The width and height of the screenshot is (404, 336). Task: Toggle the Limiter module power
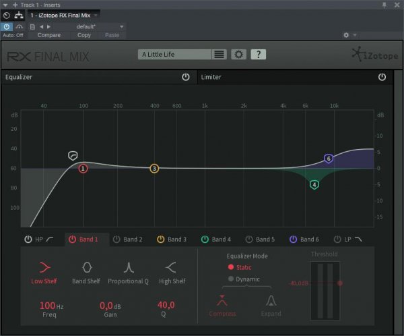point(382,77)
